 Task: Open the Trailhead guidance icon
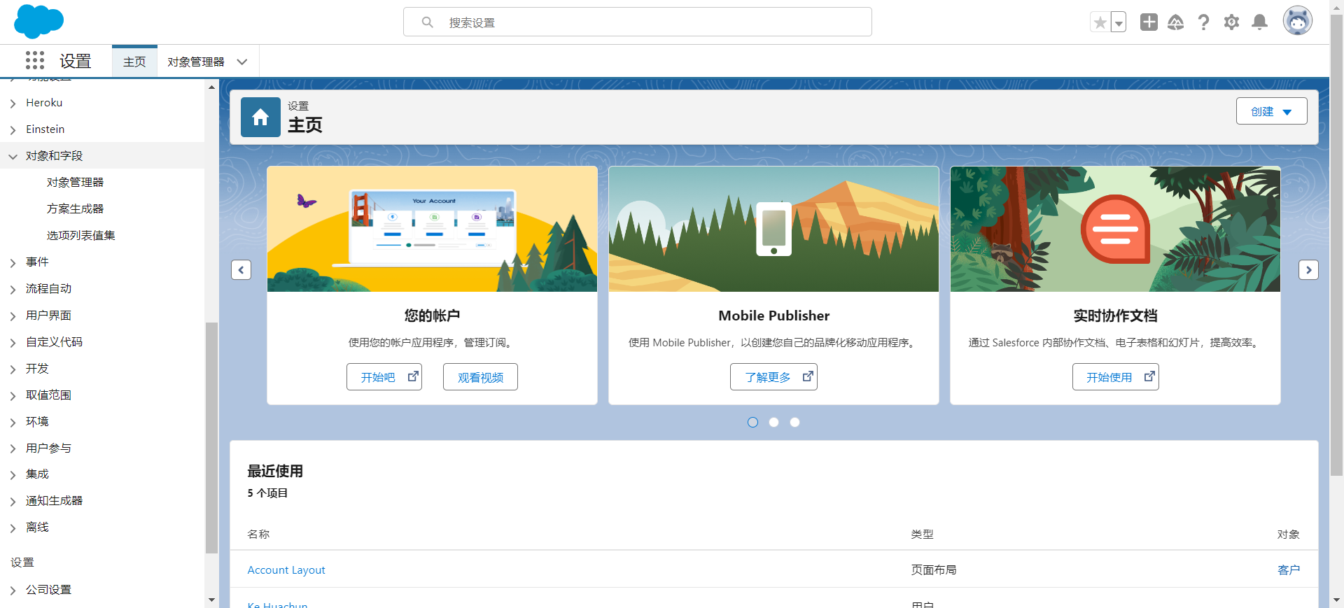(x=1176, y=22)
